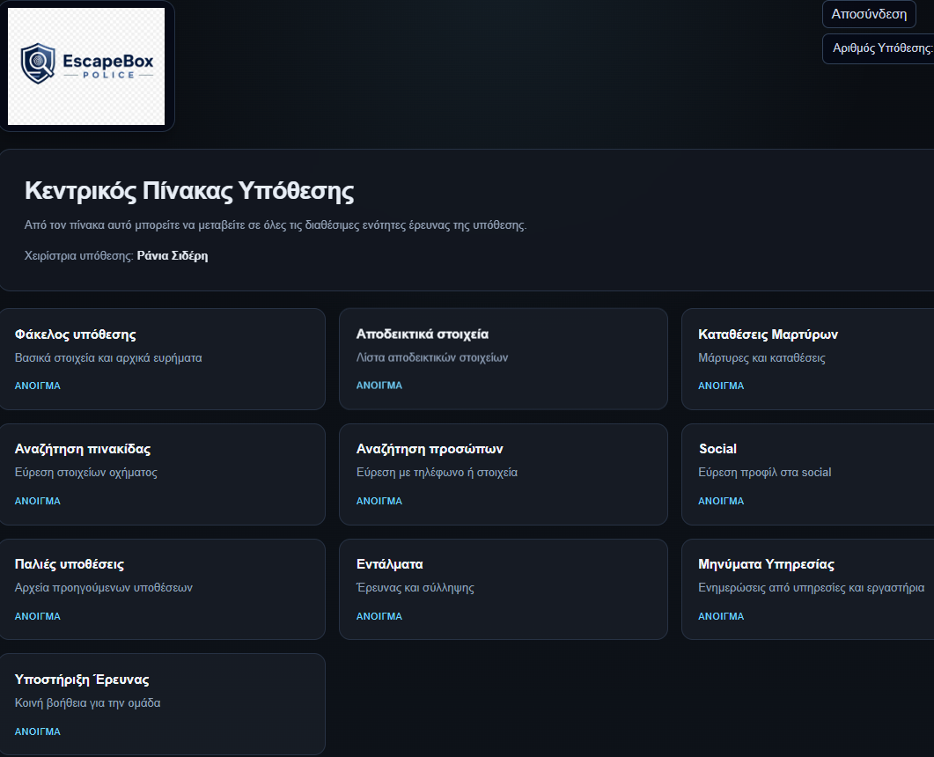The height and width of the screenshot is (757, 934).
Task: Open ΑΝΟΙΓΜΑ under Αναζήτηση προσώπων
Action: 379,501
